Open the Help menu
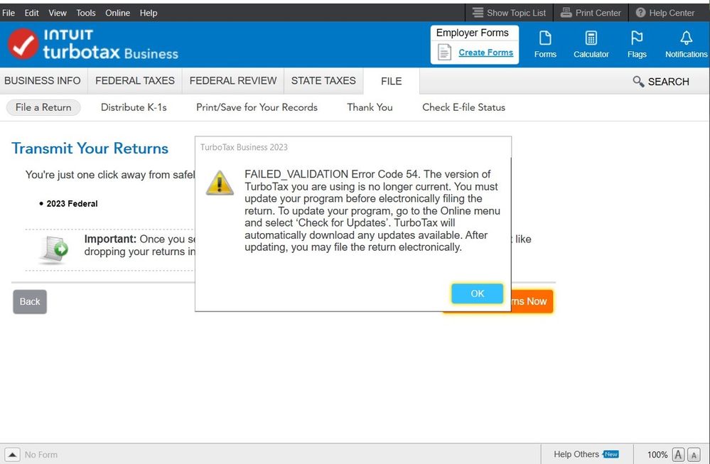The image size is (710, 464). click(x=149, y=13)
